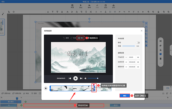Play the video in the preview player
The height and width of the screenshot is (109, 172).
tap(76, 78)
